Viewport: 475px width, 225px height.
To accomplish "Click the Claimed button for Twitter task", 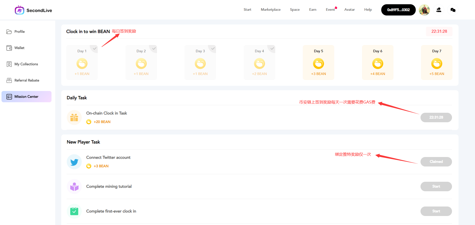I will [x=436, y=162].
